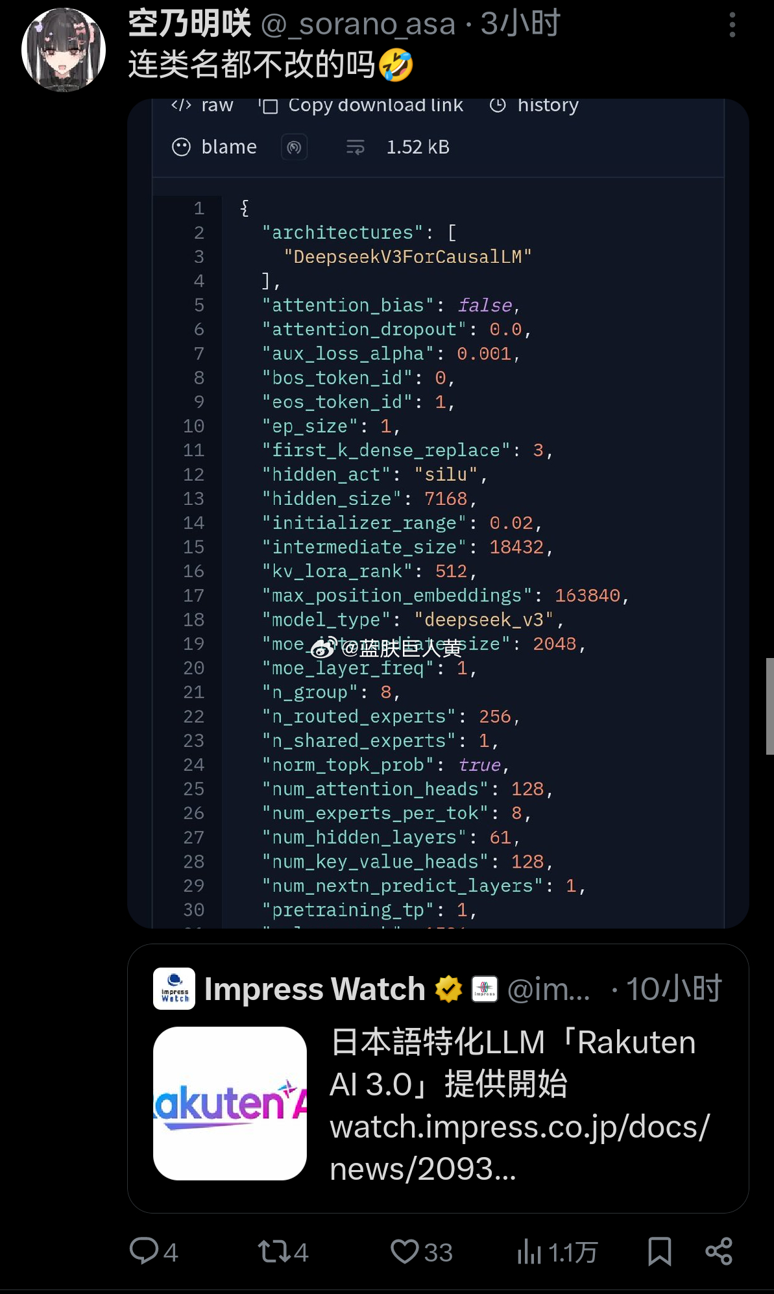Image resolution: width=774 pixels, height=1294 pixels.
Task: View tweet analytics bar chart icon
Action: tap(529, 1251)
